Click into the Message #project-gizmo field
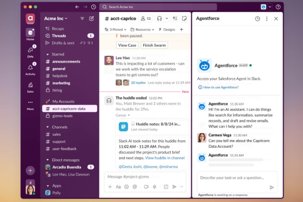303x202 pixels. pyautogui.click(x=145, y=177)
